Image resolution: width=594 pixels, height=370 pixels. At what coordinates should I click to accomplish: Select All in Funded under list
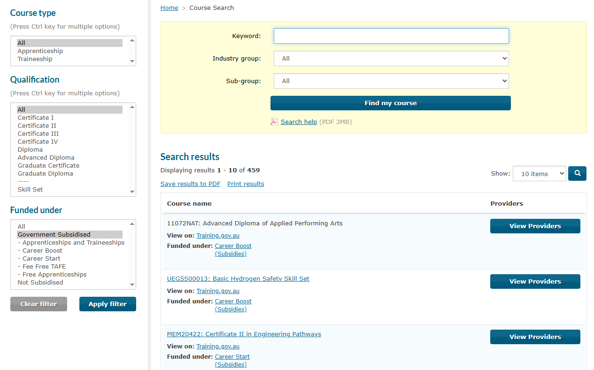click(70, 227)
